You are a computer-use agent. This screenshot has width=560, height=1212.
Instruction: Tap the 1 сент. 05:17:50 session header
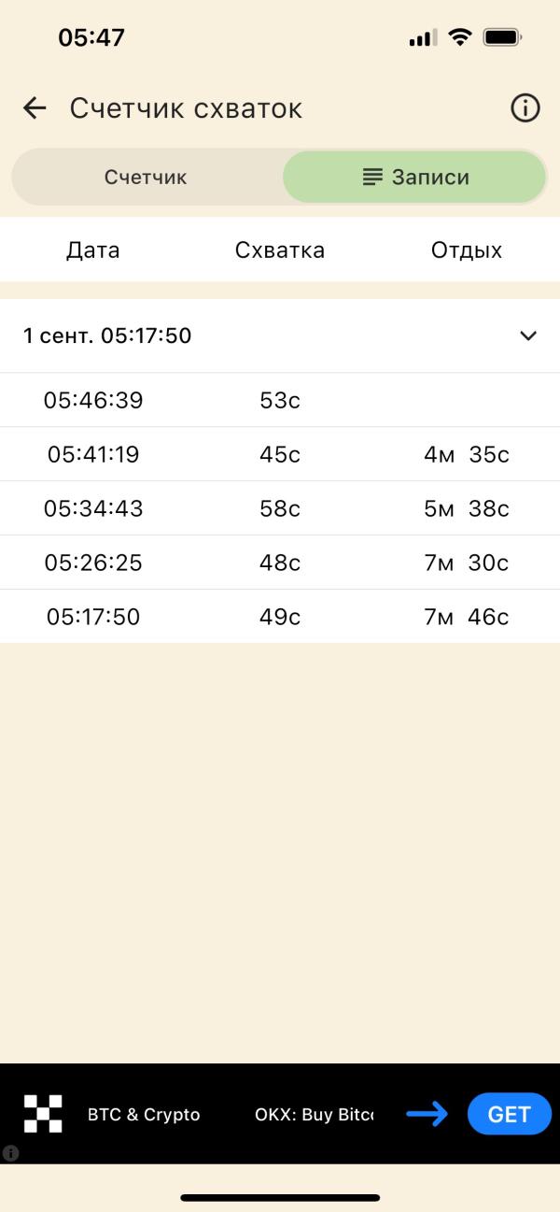[x=280, y=335]
